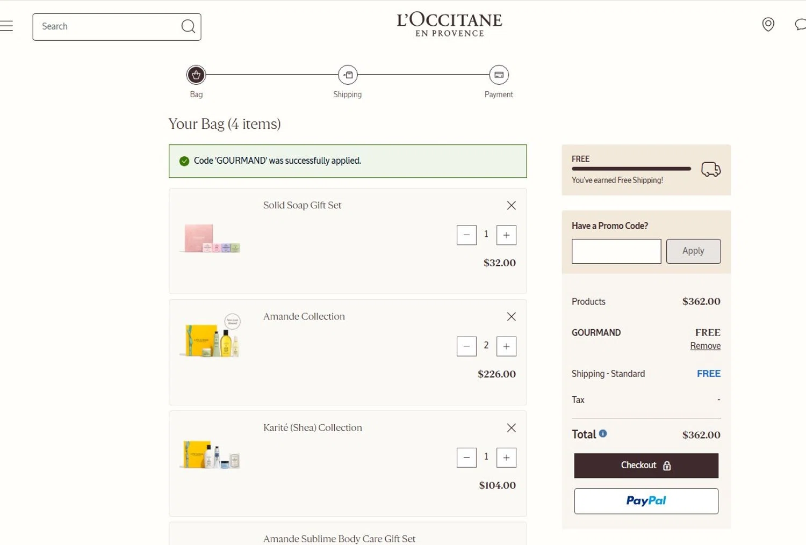Click the Checkout button
Viewport: 806px width, 545px height.
click(x=646, y=466)
